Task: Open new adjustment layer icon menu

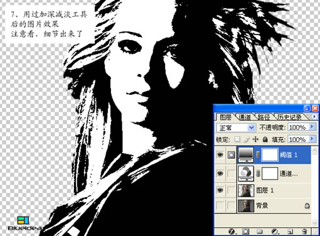Action: [x=274, y=231]
